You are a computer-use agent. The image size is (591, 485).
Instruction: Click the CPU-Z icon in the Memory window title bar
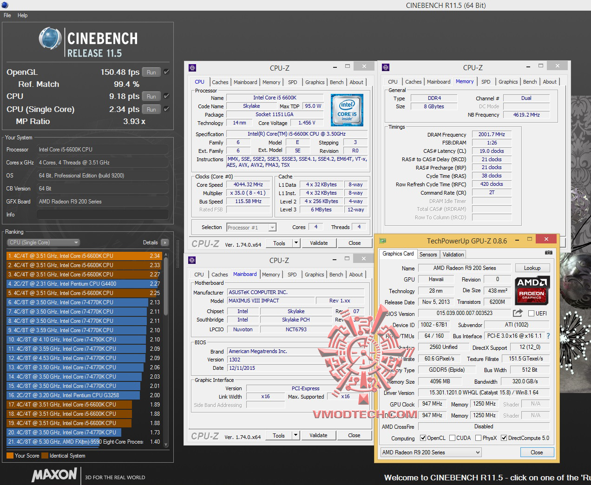(x=386, y=68)
